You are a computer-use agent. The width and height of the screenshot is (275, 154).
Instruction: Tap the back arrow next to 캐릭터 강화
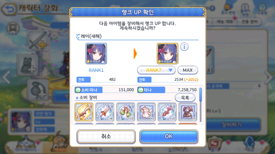(x=9, y=9)
